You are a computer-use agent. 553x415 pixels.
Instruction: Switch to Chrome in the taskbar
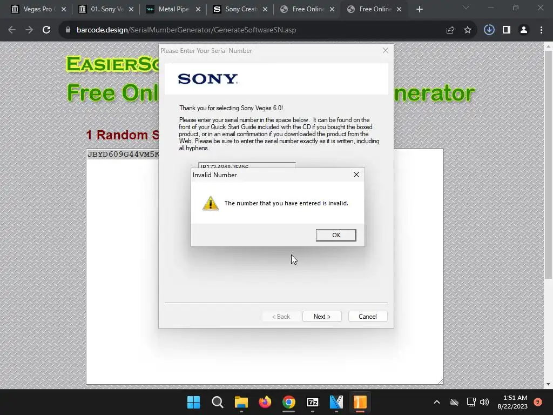coord(288,402)
